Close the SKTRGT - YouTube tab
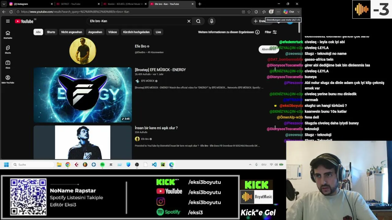The image size is (392, 220). (x=99, y=4)
